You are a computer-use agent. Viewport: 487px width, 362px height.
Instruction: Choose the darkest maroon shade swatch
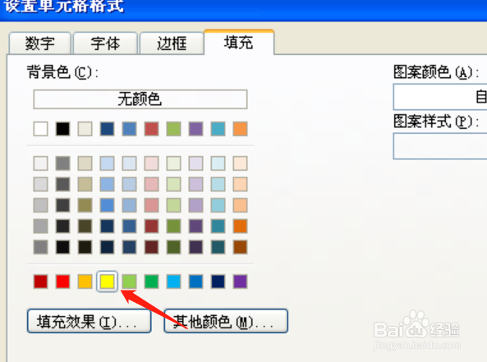152,247
